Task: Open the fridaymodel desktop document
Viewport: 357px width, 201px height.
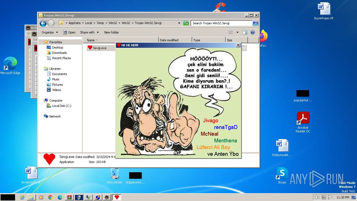Action: pos(282,148)
